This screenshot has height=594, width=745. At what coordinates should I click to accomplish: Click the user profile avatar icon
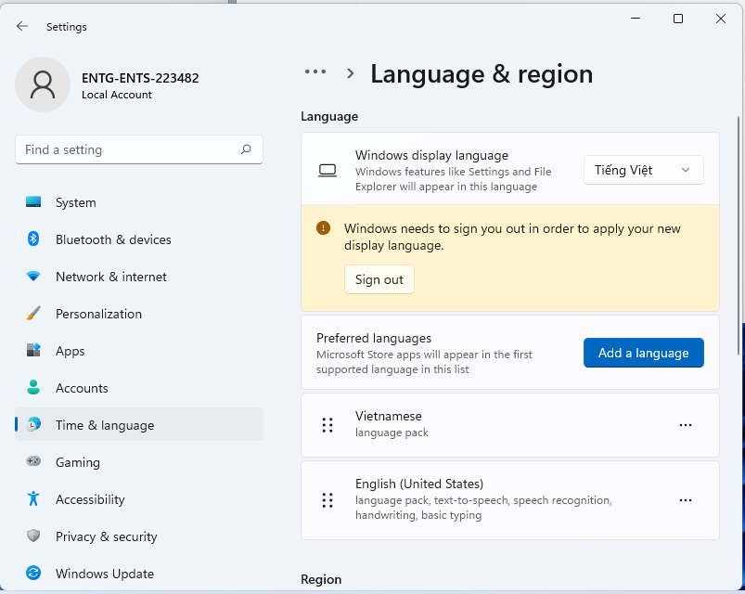43,84
